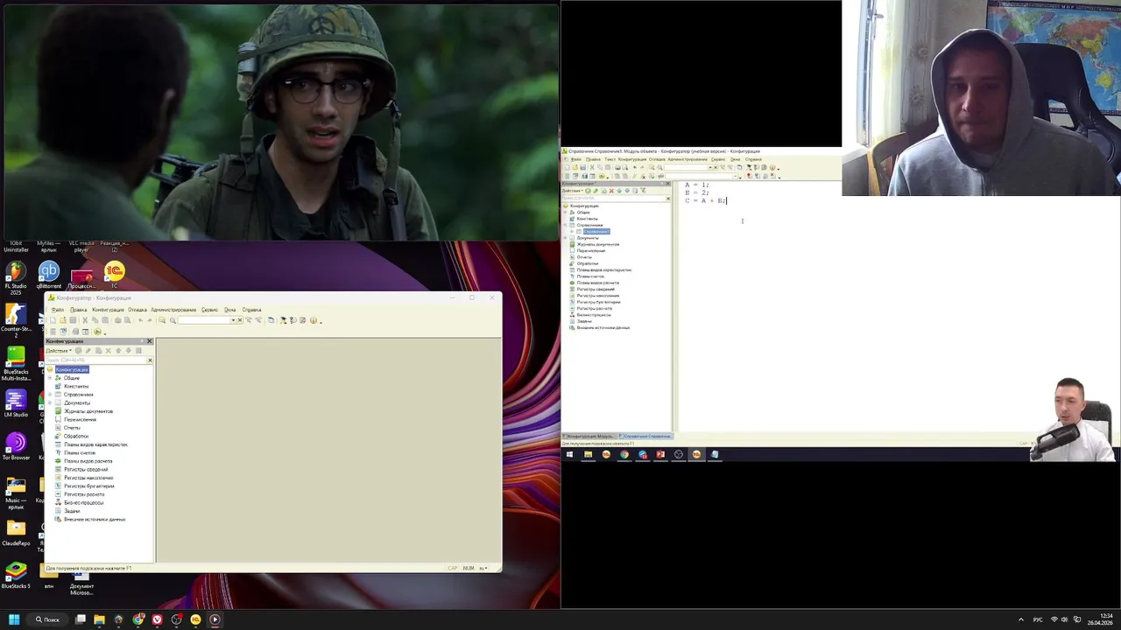Open Действия dropdown in front configuration panel
Image resolution: width=1121 pixels, height=630 pixels.
[59, 350]
